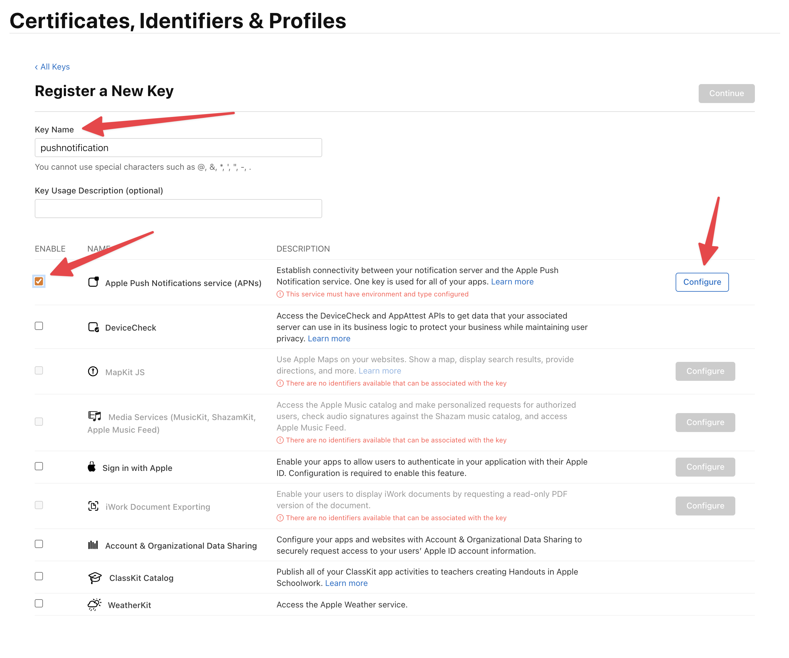The image size is (789, 658).
Task: Open the ClassKit Schoolwork Learn more link
Action: pyautogui.click(x=346, y=583)
